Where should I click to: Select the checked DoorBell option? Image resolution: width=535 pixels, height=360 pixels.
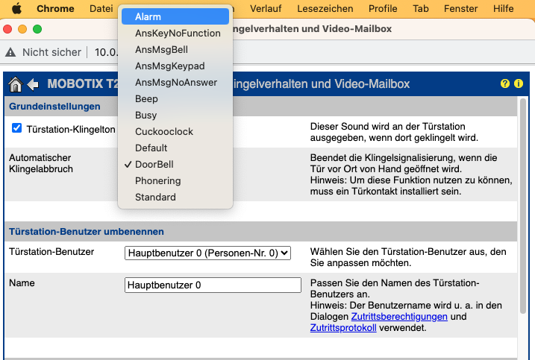click(175, 164)
